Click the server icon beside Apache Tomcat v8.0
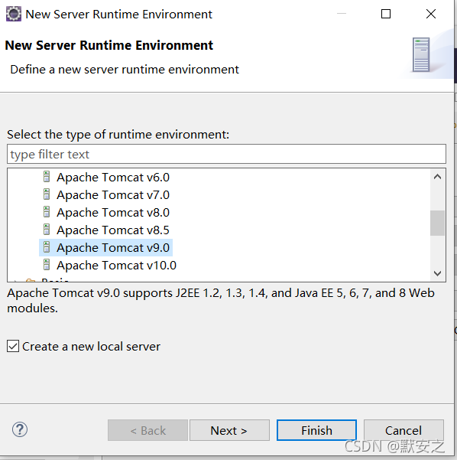Viewport: 457px width, 460px height. coord(47,212)
